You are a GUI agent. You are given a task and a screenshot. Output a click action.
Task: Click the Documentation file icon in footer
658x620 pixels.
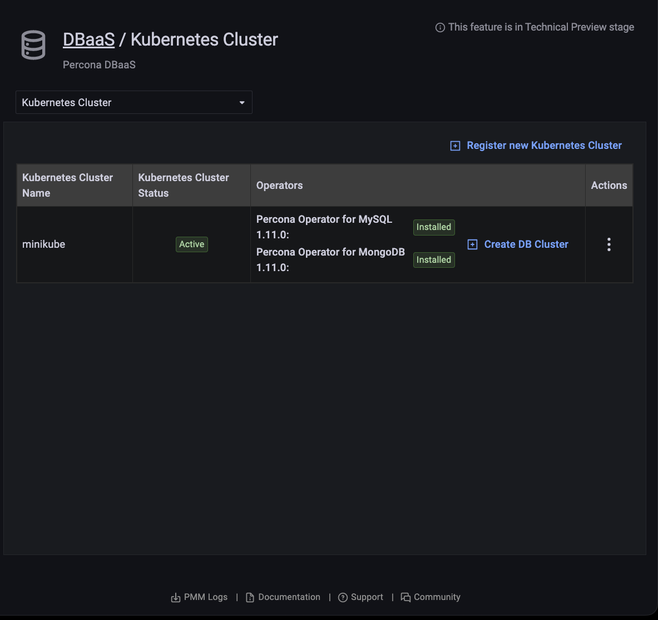click(x=250, y=597)
